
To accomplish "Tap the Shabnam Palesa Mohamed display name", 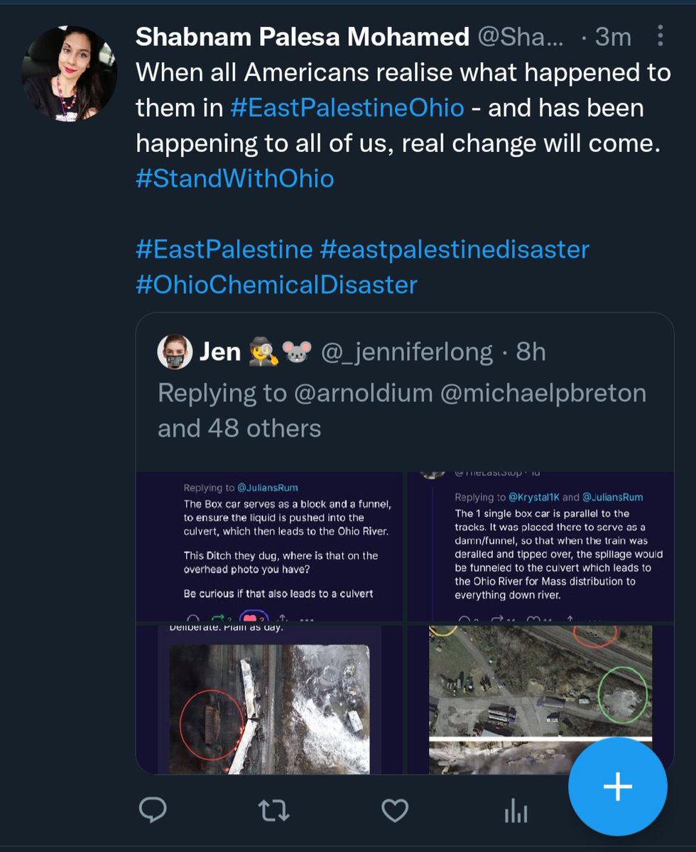I will click(x=302, y=37).
